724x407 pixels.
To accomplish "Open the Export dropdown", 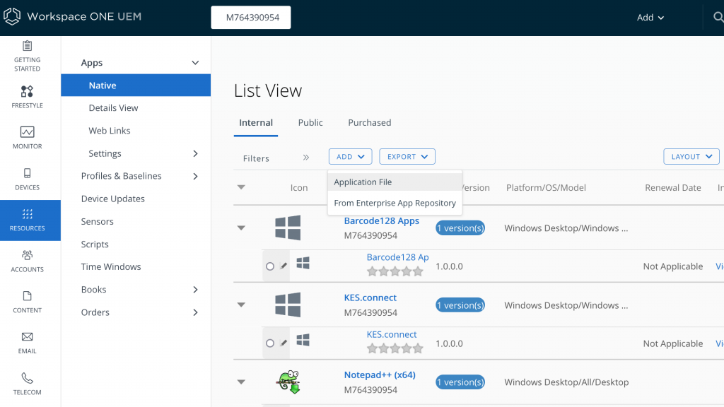I will click(407, 157).
